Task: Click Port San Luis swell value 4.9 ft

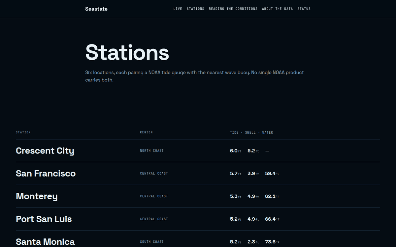Action: 253,219
